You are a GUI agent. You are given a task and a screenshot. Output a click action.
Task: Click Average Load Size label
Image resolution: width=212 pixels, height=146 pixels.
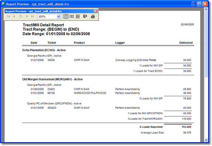(x=152, y=133)
